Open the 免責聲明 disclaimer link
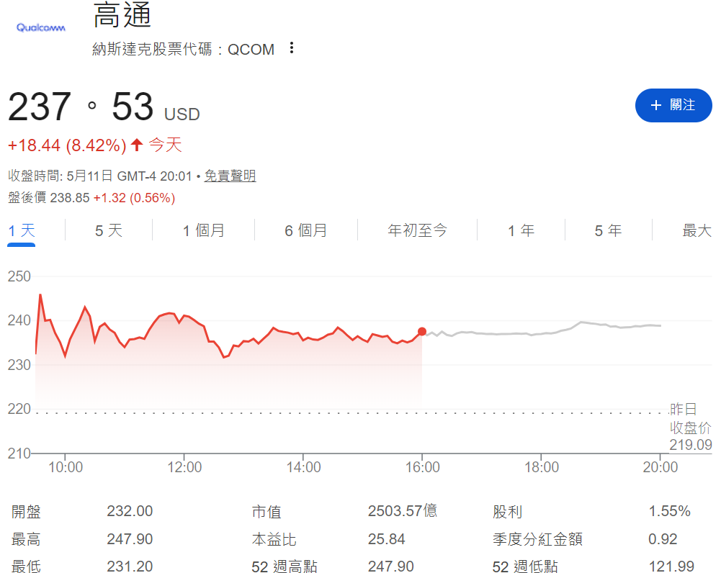This screenshot has height=573, width=721. (230, 176)
